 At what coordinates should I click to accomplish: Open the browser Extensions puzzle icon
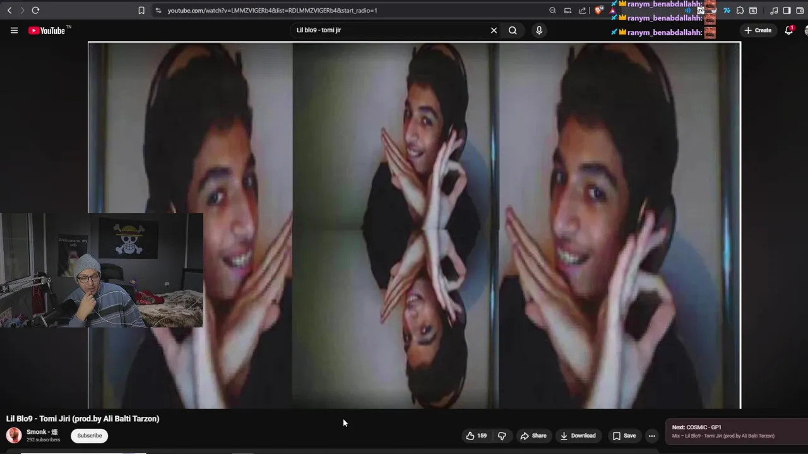click(740, 10)
